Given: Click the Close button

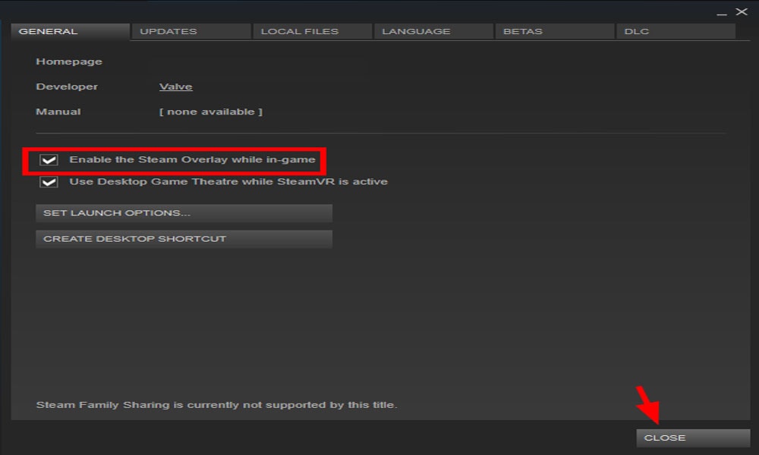Looking at the screenshot, I should pyautogui.click(x=693, y=438).
